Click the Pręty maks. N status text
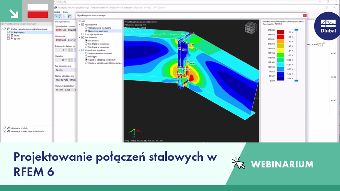The height and width of the screenshot is (191, 340). pyautogui.click(x=143, y=141)
